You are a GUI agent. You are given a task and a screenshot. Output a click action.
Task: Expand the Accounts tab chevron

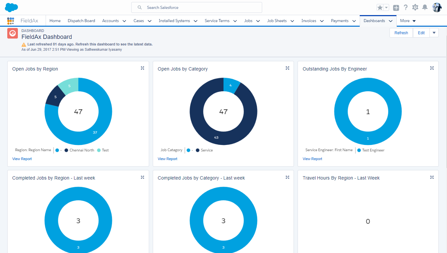point(124,21)
